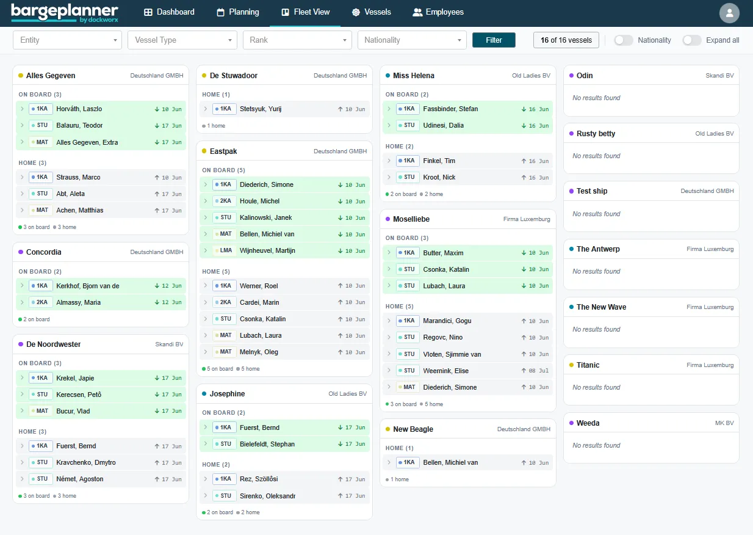The height and width of the screenshot is (535, 753).
Task: Click the 1KA badge for Butter, Maxim
Action: click(x=408, y=253)
